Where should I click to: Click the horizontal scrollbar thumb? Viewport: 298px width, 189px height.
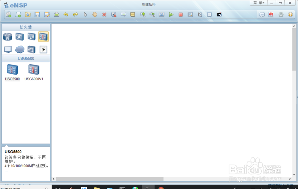pos(109,179)
